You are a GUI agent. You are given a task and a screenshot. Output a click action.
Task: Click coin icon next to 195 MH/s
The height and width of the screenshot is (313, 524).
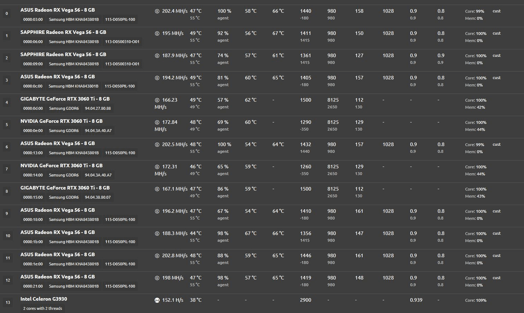point(157,34)
